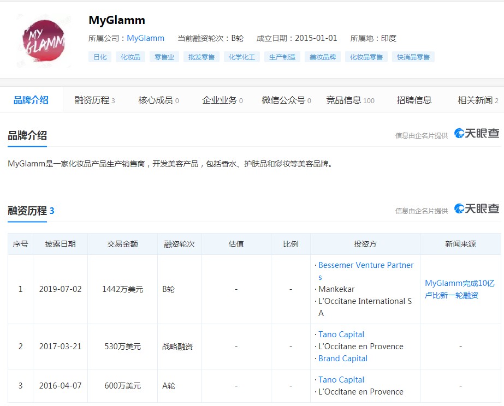Click the date cell 2016-04-07
This screenshot has height=406, width=504.
61,386
